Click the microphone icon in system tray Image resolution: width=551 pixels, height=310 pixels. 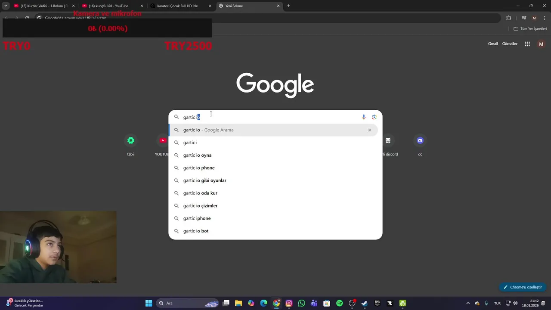coord(486,303)
